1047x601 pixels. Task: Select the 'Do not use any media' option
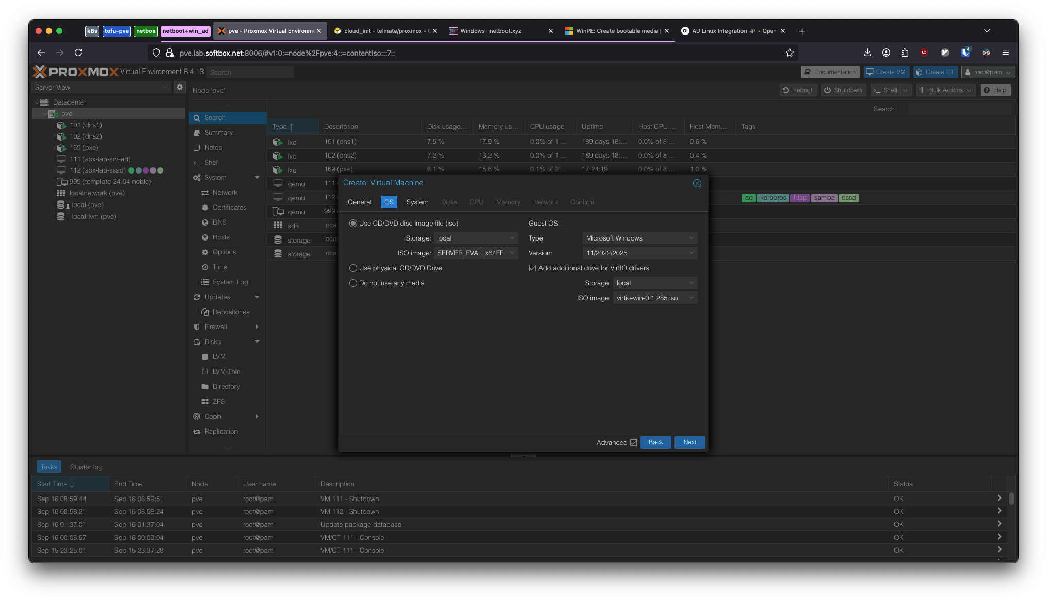coord(353,283)
